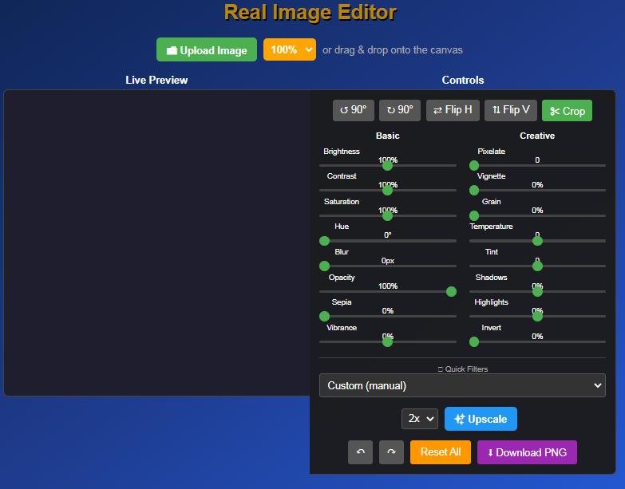Click the undo arrow button

(360, 452)
